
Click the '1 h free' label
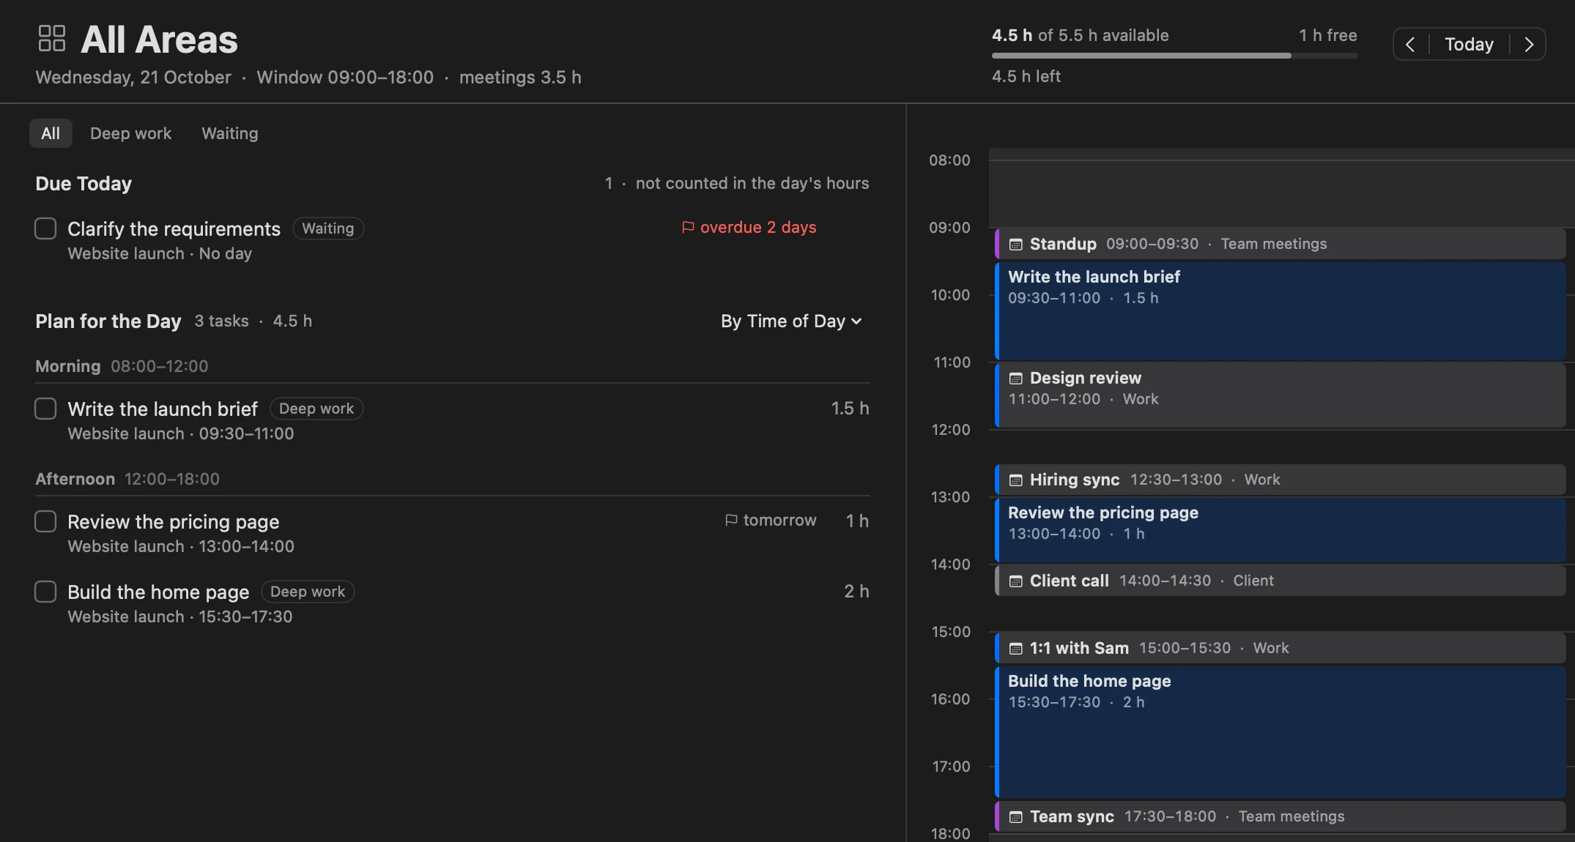1328,35
